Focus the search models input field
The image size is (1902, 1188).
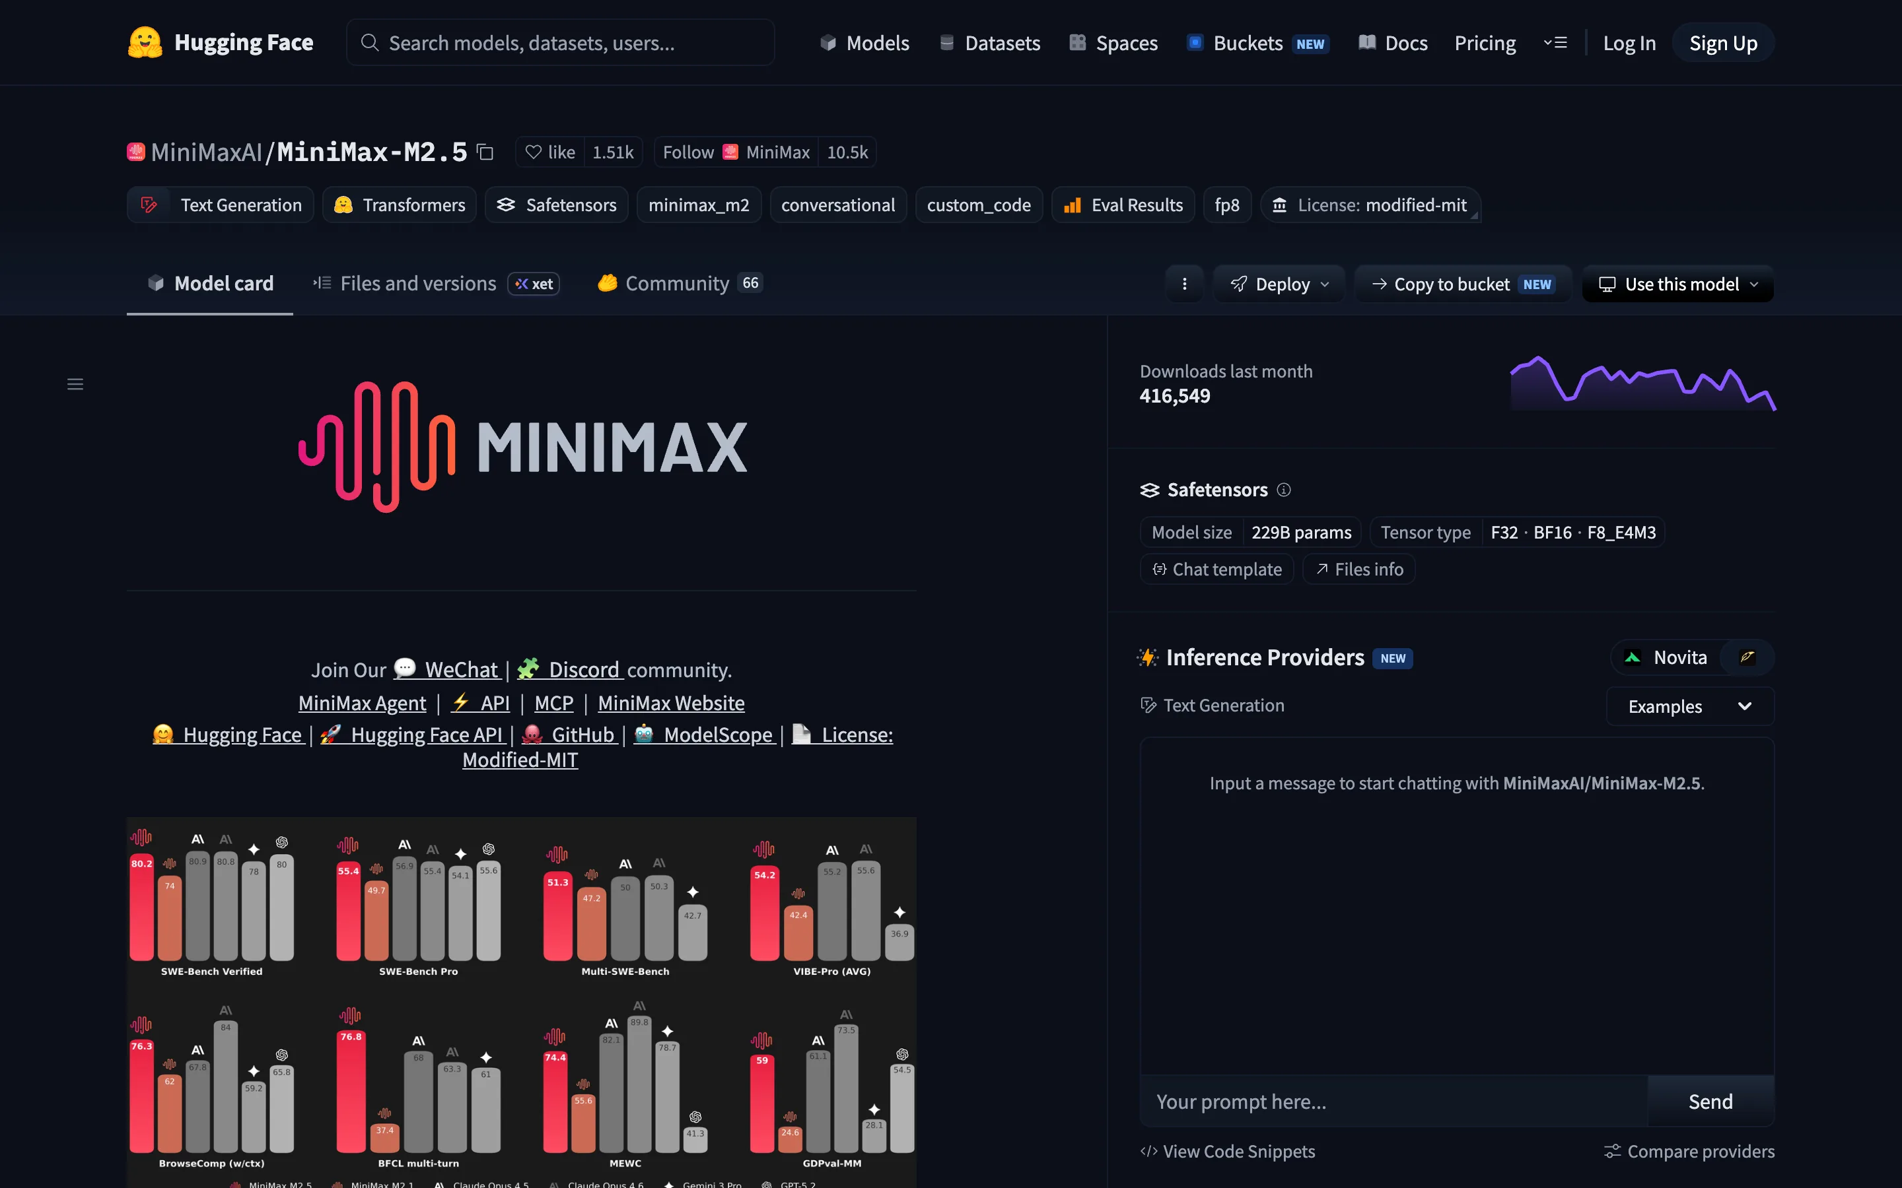(x=561, y=42)
